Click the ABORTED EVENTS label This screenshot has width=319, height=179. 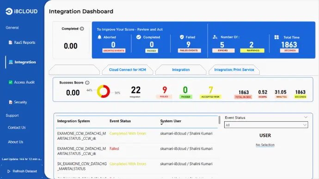[114, 51]
